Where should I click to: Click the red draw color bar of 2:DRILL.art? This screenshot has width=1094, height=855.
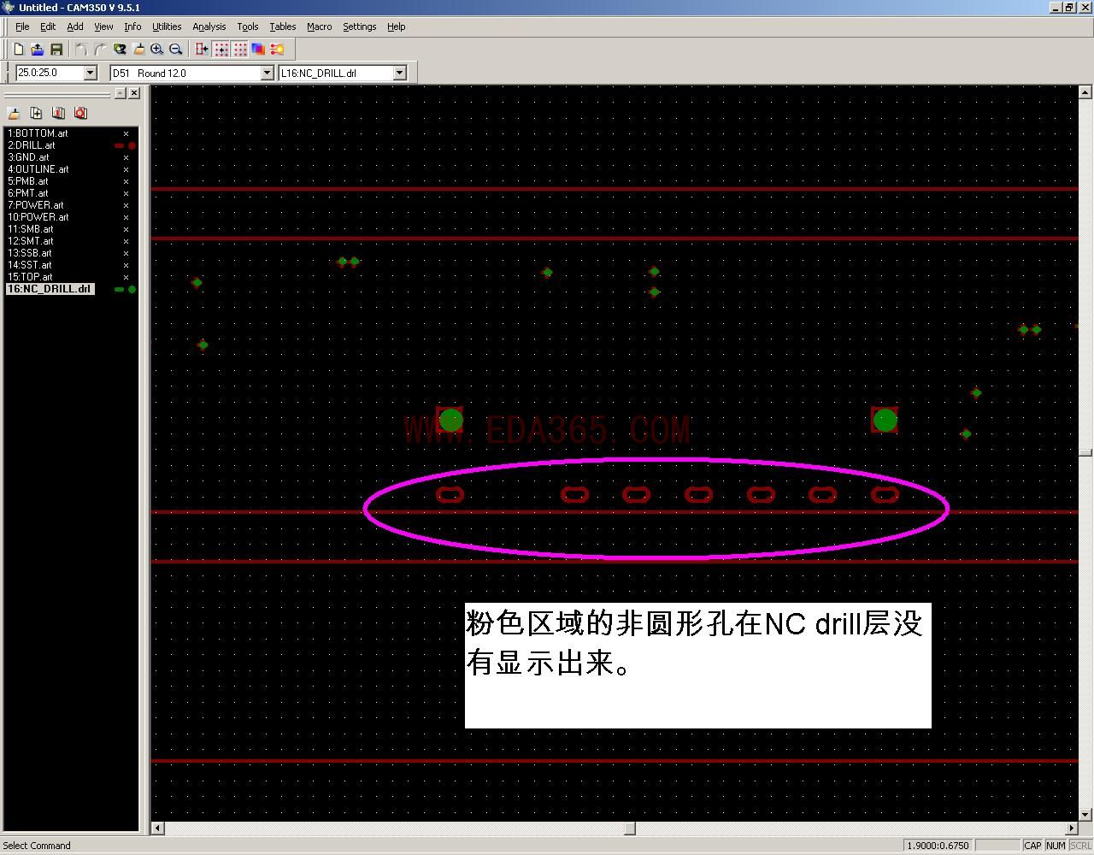tap(120, 145)
